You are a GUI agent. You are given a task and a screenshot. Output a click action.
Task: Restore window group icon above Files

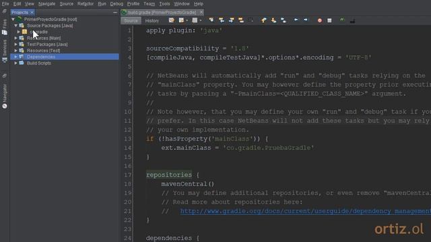click(x=4, y=11)
